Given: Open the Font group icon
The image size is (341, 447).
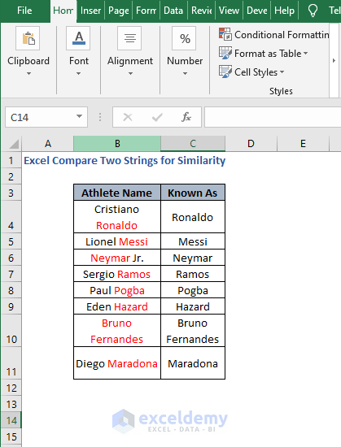Looking at the screenshot, I should tap(78, 38).
